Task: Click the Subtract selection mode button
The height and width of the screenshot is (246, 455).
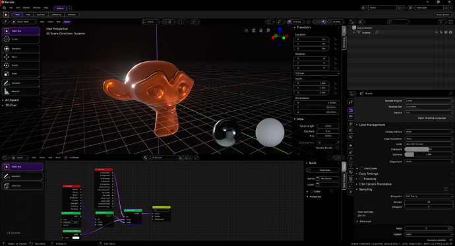Action: (41, 15)
